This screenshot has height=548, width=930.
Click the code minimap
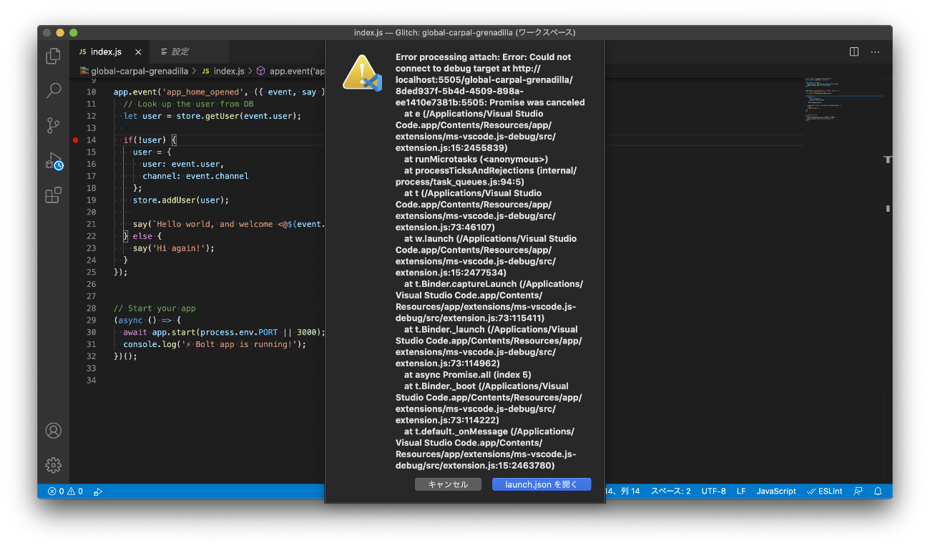[x=843, y=100]
